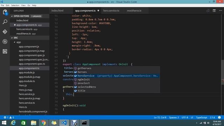
Task: Open Hero.ts in file tree
Action: point(30,107)
